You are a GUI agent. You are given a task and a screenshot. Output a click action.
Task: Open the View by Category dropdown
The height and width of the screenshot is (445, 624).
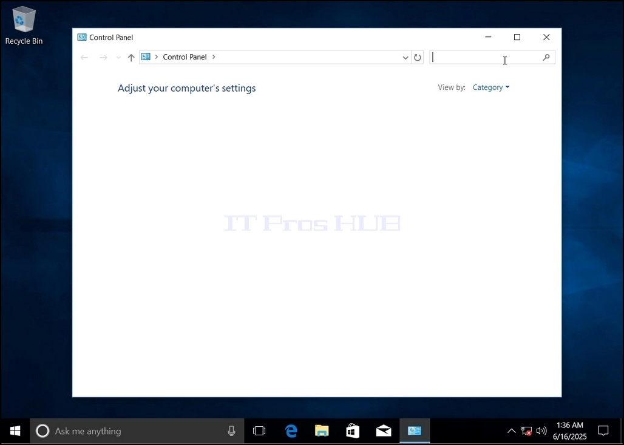tap(490, 87)
